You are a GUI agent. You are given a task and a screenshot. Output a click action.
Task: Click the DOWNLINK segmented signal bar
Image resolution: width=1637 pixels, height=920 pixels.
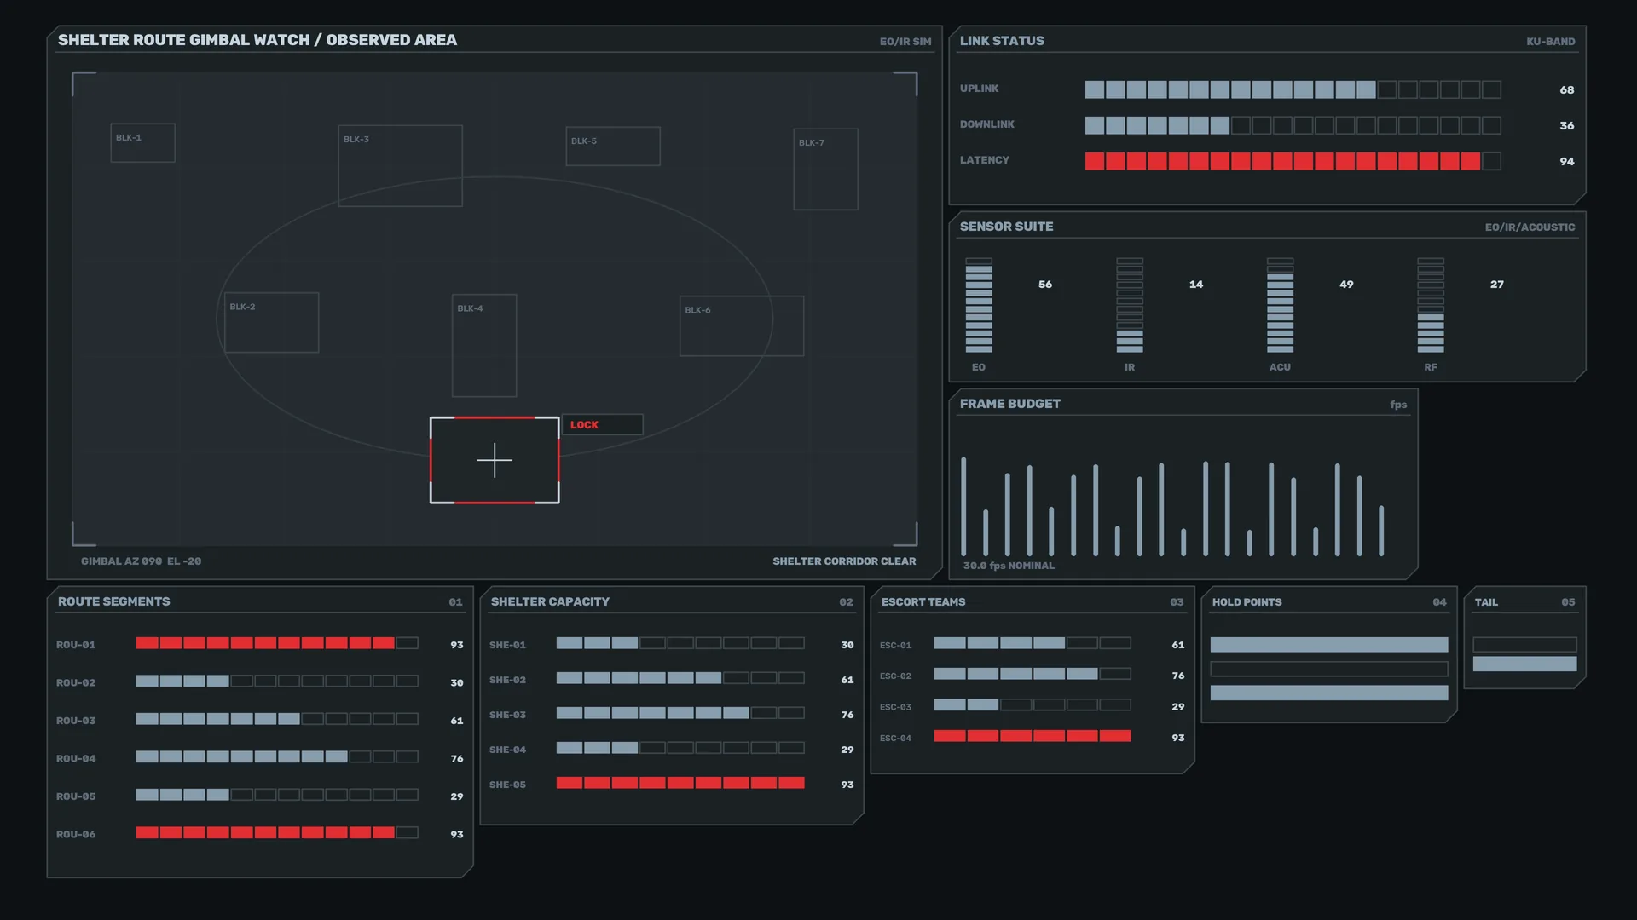pyautogui.click(x=1293, y=125)
